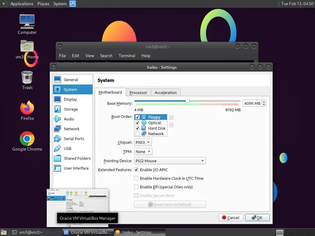The image size is (315, 236).
Task: Move boot item up arrow
Action: [171, 117]
